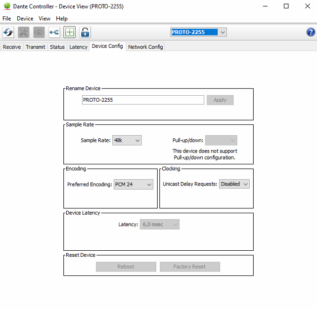Screen dimensions: 317x309
Task: Click the padlock Device Lock icon
Action: pos(85,32)
